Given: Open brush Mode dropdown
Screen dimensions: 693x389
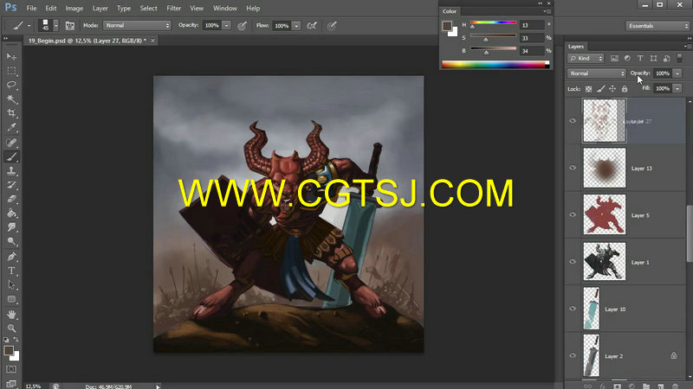Looking at the screenshot, I should coord(137,26).
